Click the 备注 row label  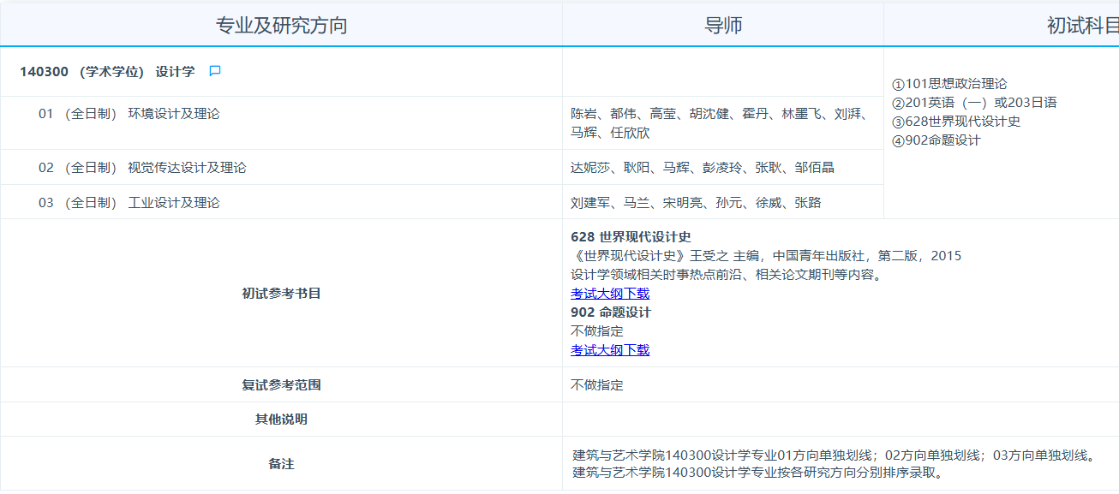click(x=281, y=464)
